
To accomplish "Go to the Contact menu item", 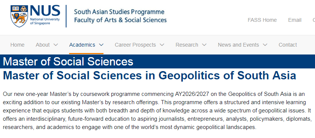I will tap(288, 45).
